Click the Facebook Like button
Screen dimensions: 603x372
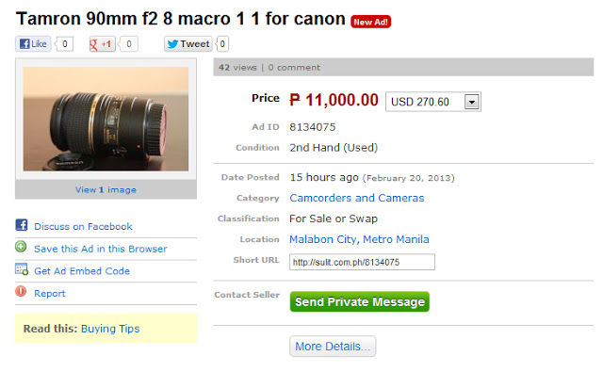pos(33,44)
